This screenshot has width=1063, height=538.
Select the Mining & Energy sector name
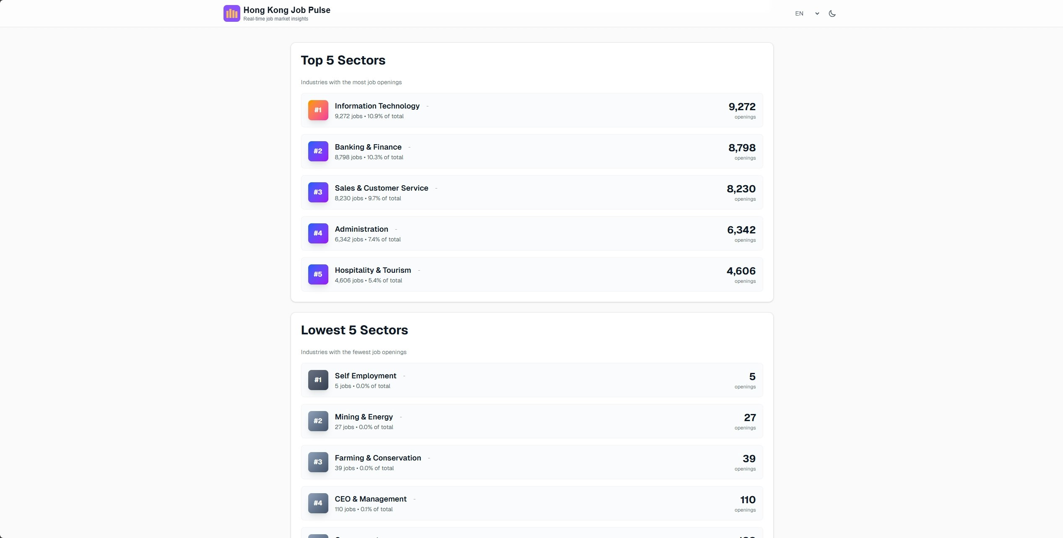pyautogui.click(x=364, y=417)
